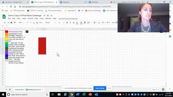This screenshot has height=97, width=173.
Task: Click the browser Home icon
Action: pyautogui.click(x=15, y=6)
